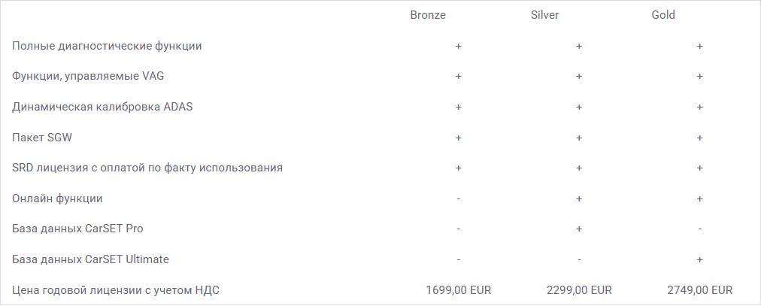Viewport: 761px width, 306px height.
Task: Click the Онлайн функции row label
Action: (57, 198)
